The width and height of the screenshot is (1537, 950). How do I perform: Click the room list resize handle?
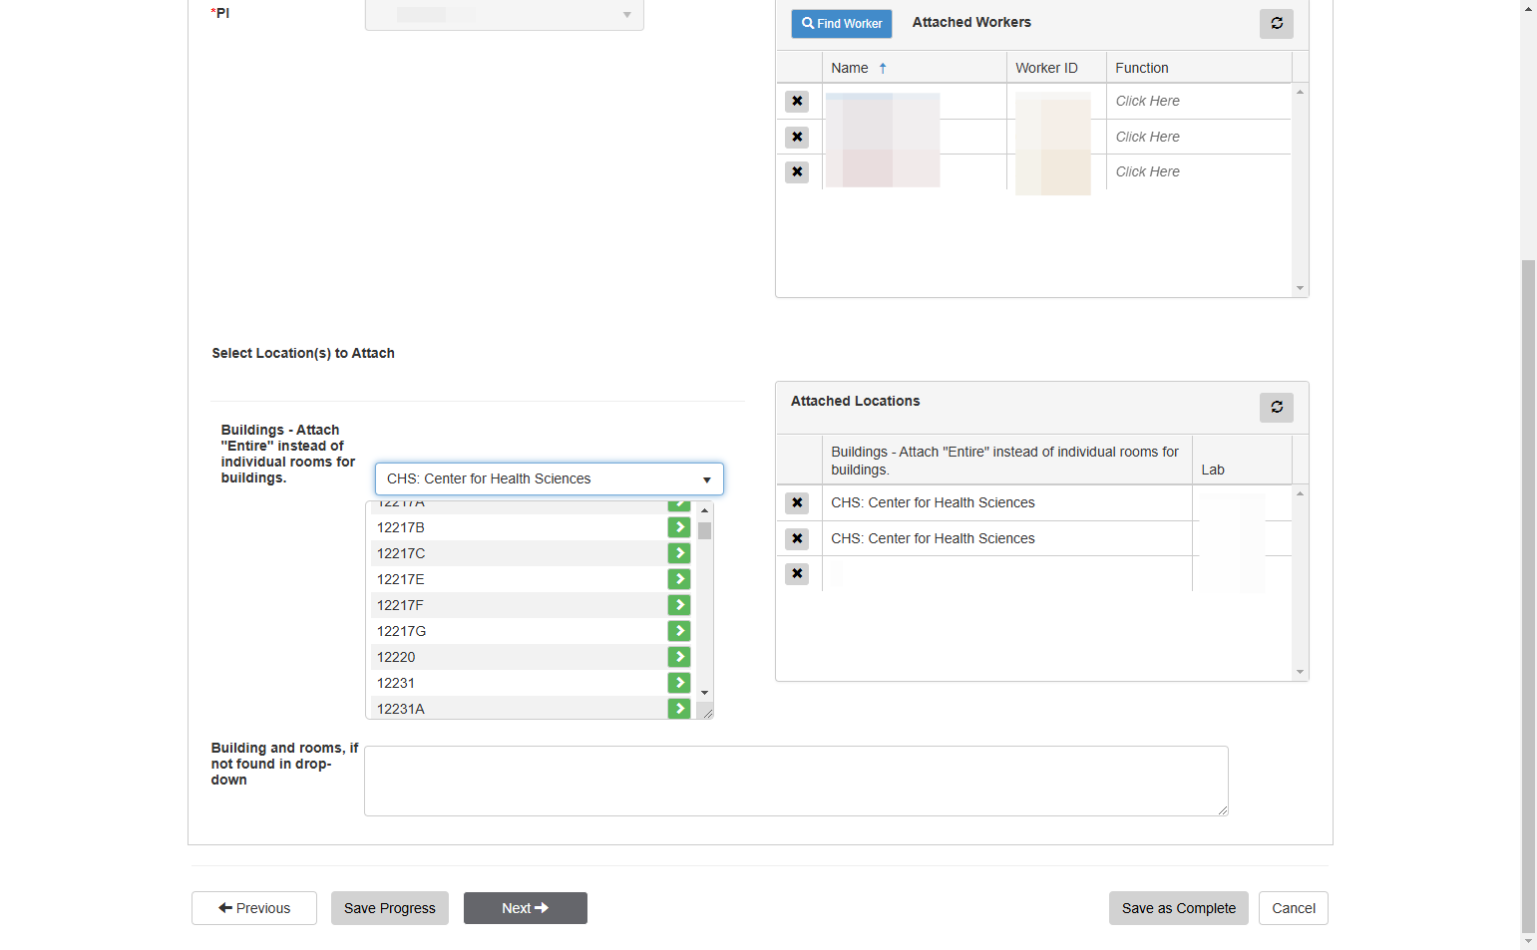click(707, 712)
